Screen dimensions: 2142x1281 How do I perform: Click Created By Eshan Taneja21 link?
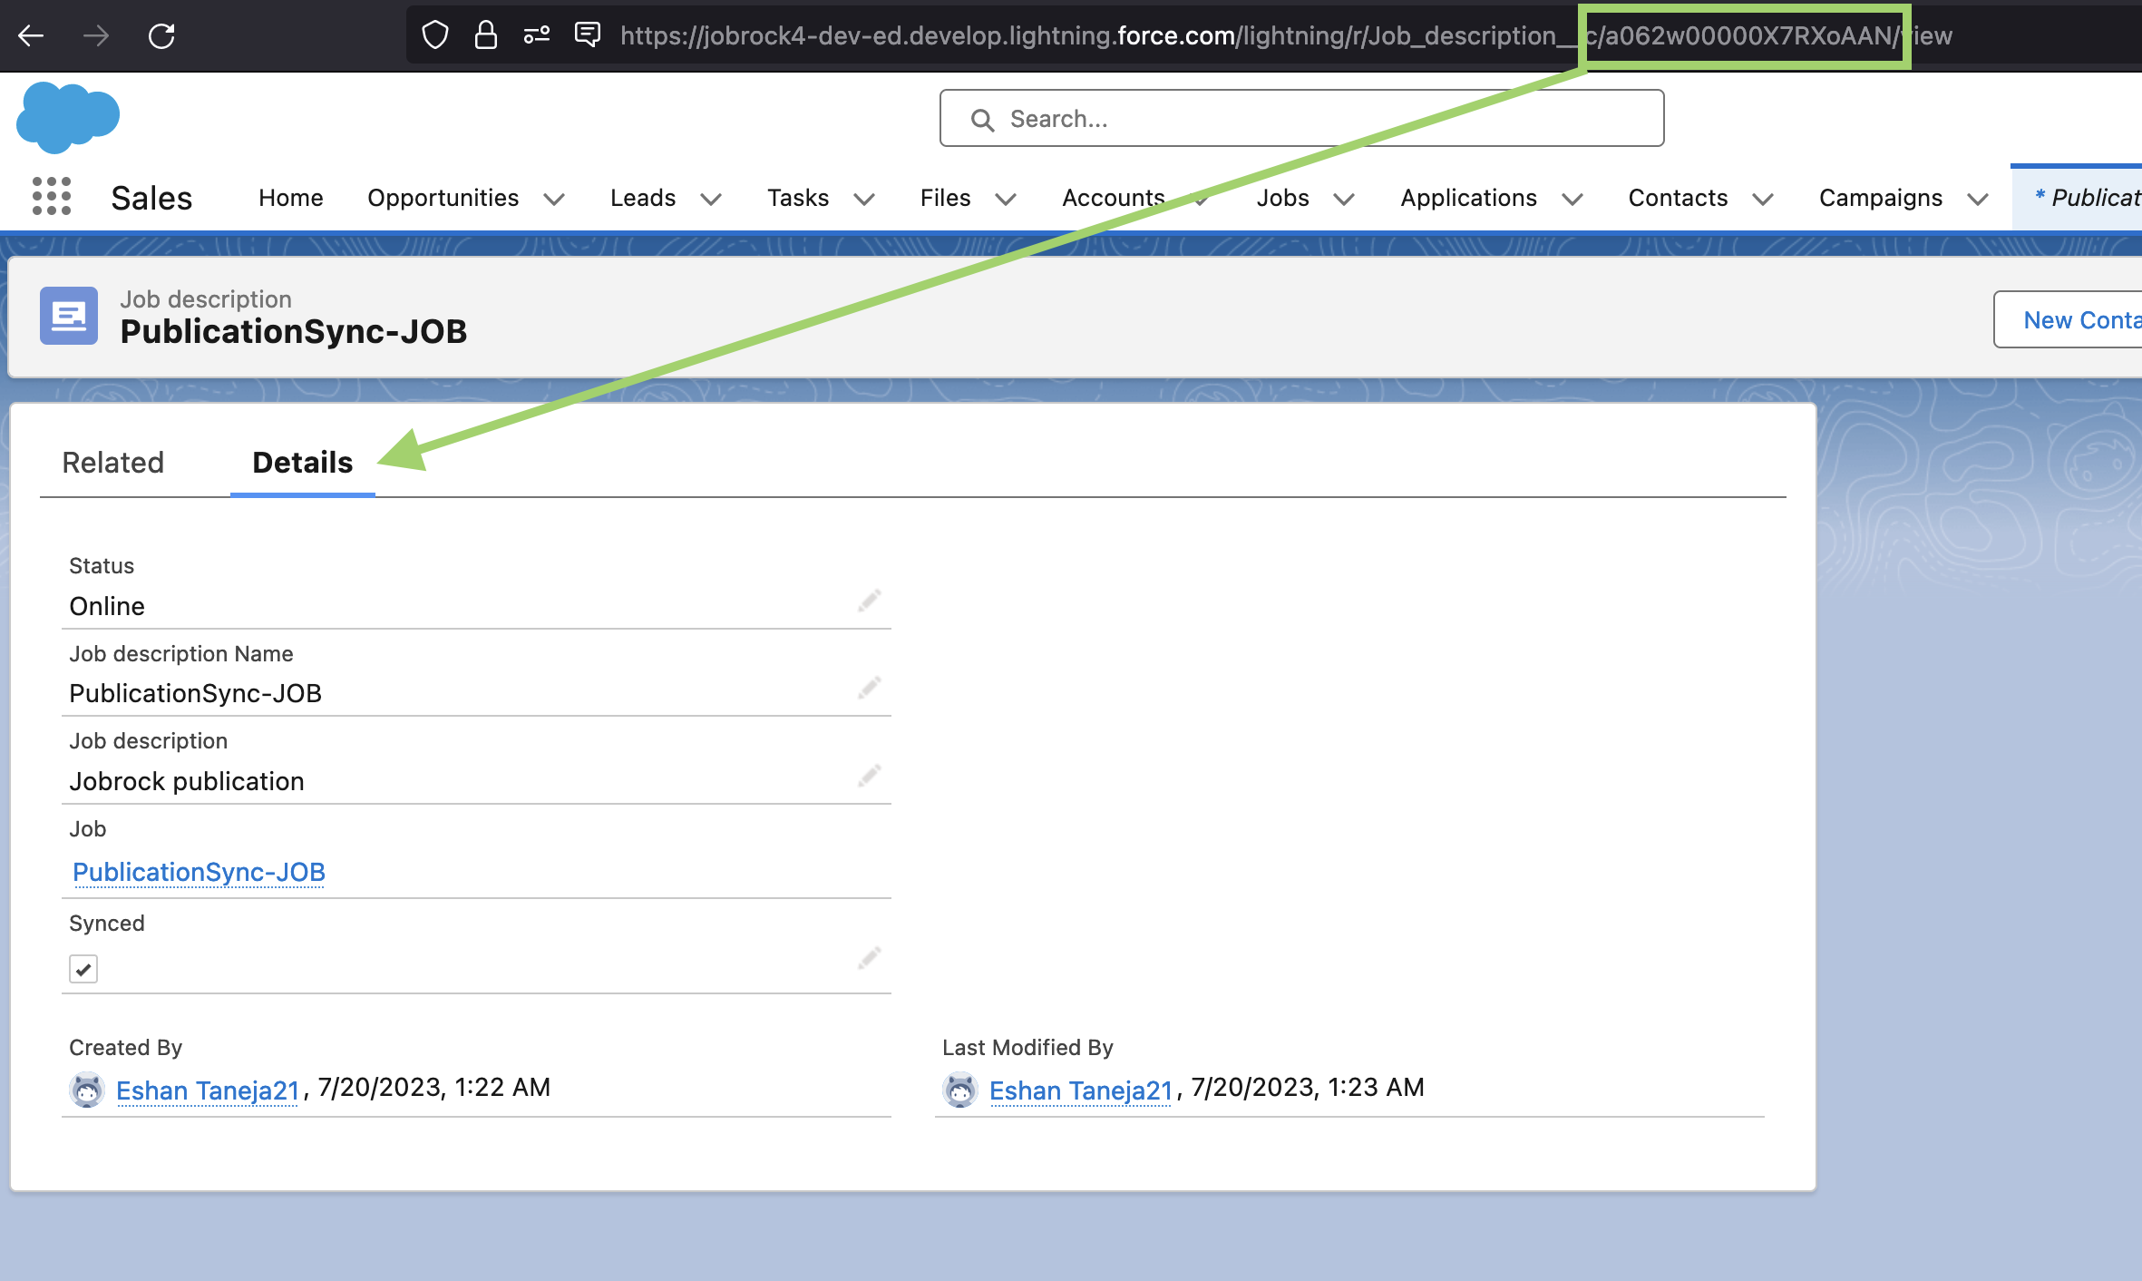coord(208,1090)
